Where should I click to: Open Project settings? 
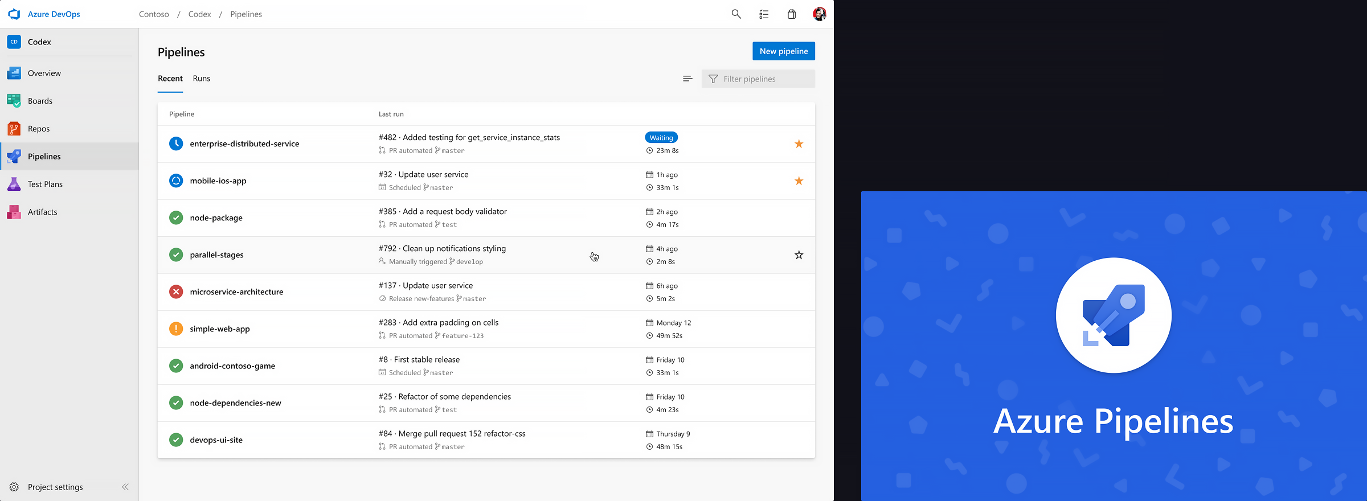[55, 487]
